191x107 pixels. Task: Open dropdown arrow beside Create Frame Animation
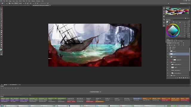click(x=101, y=92)
